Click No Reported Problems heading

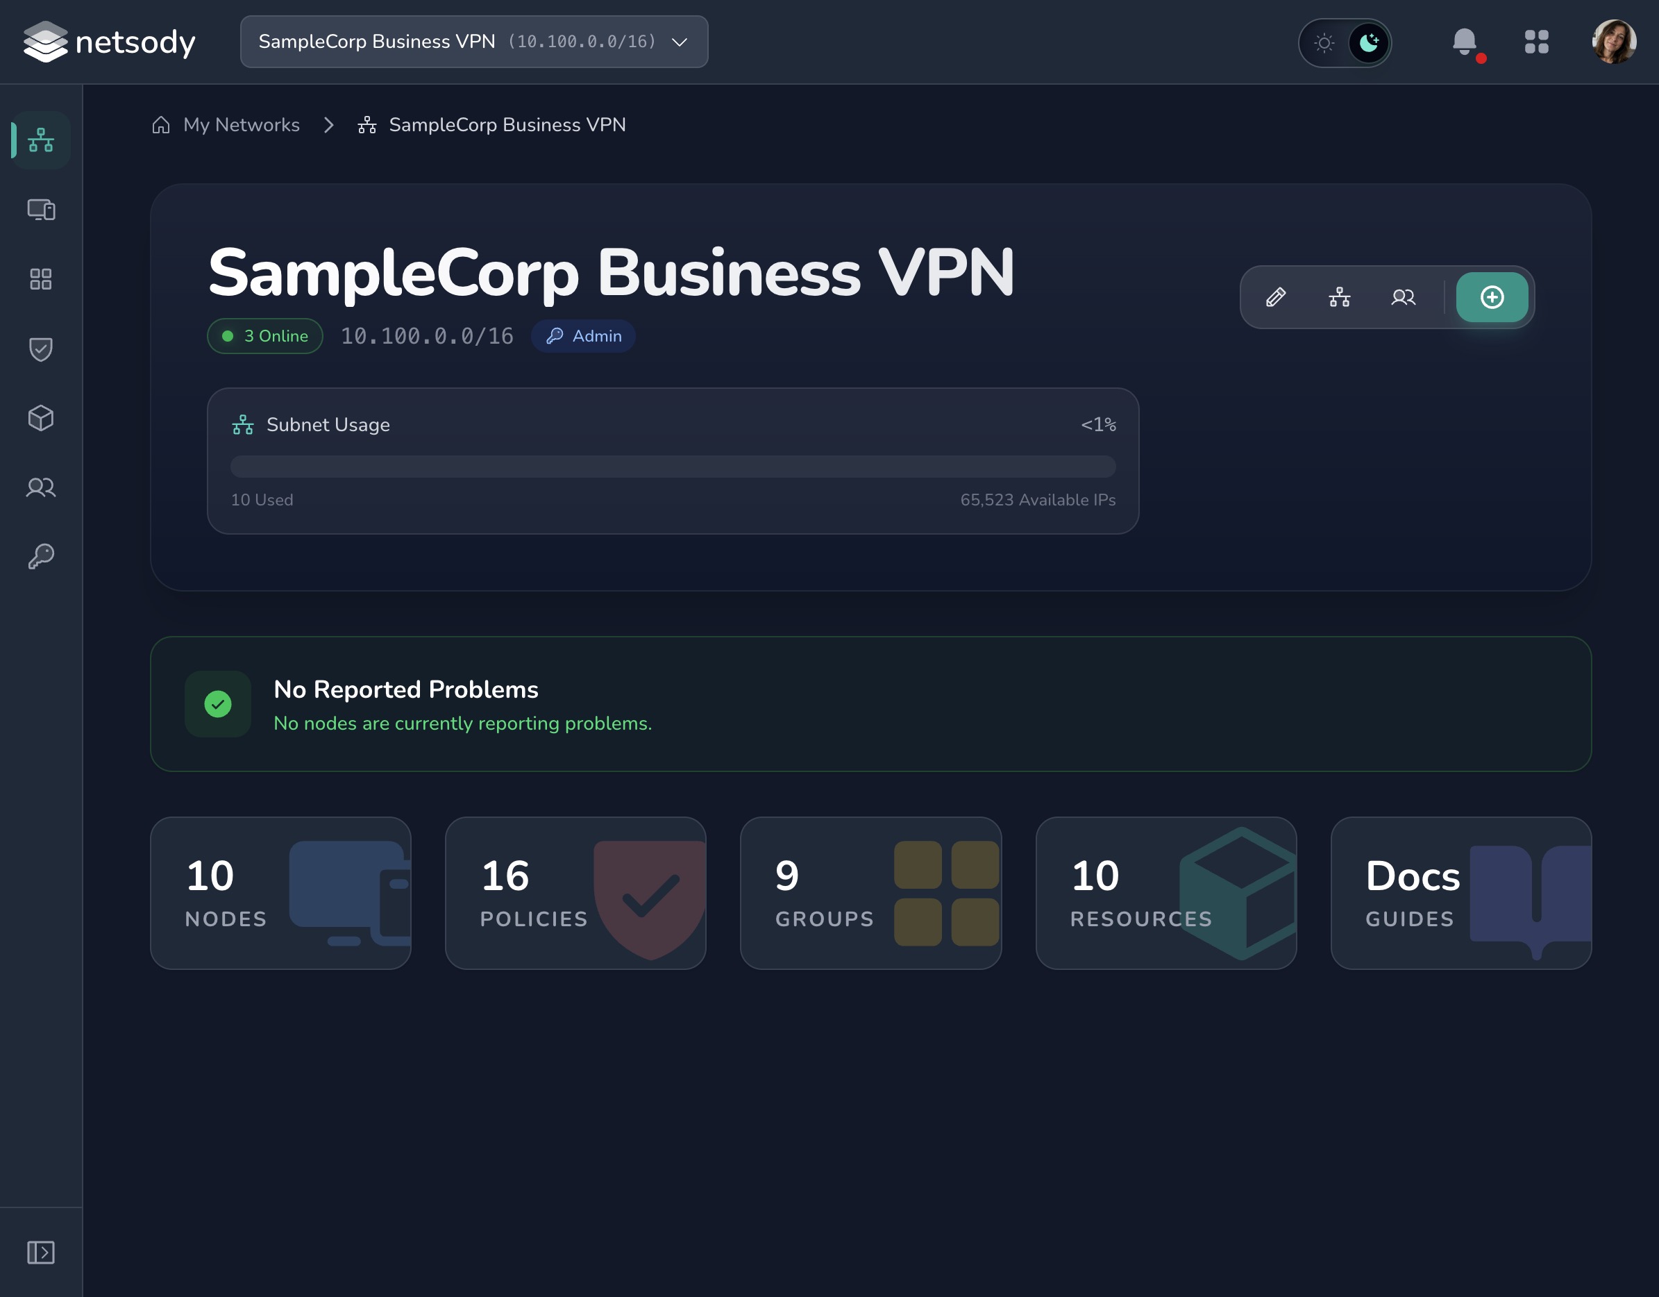pos(406,689)
